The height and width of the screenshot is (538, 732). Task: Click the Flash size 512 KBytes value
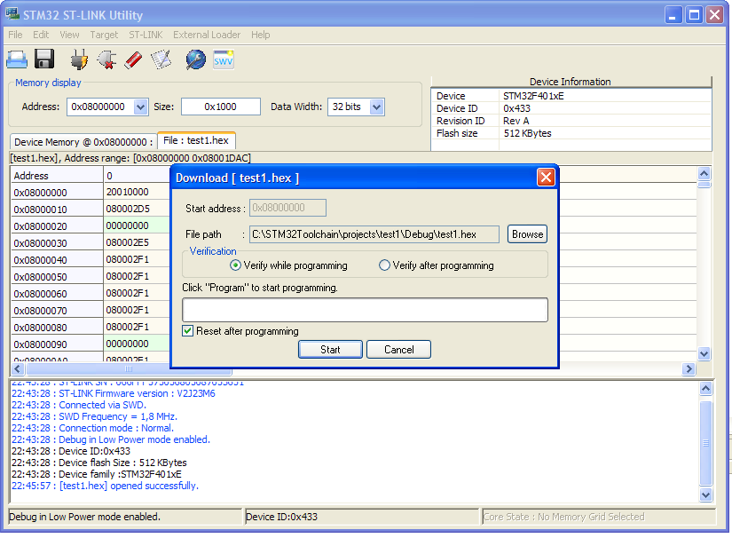528,133
